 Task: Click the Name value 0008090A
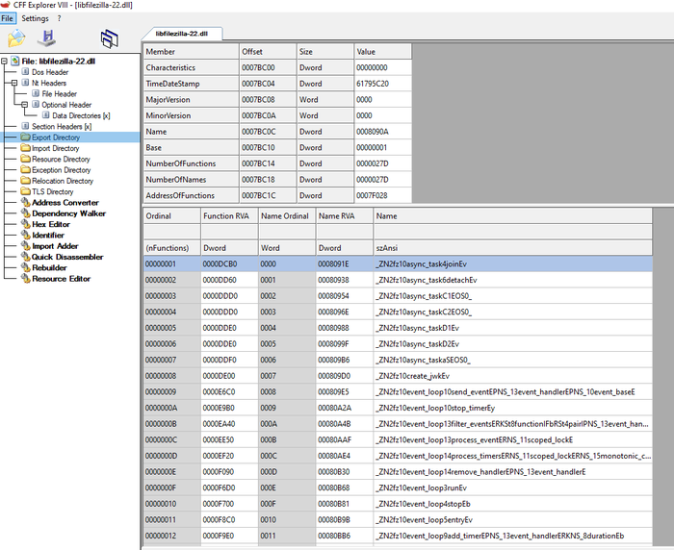tap(382, 132)
